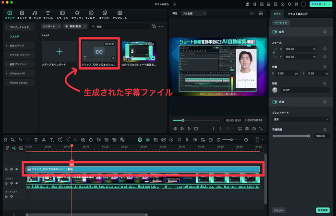
Task: Open the ブレンドモード 通常 dropdown
Action: click(x=301, y=119)
